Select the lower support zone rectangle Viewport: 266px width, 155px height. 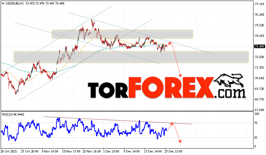coord(131,57)
